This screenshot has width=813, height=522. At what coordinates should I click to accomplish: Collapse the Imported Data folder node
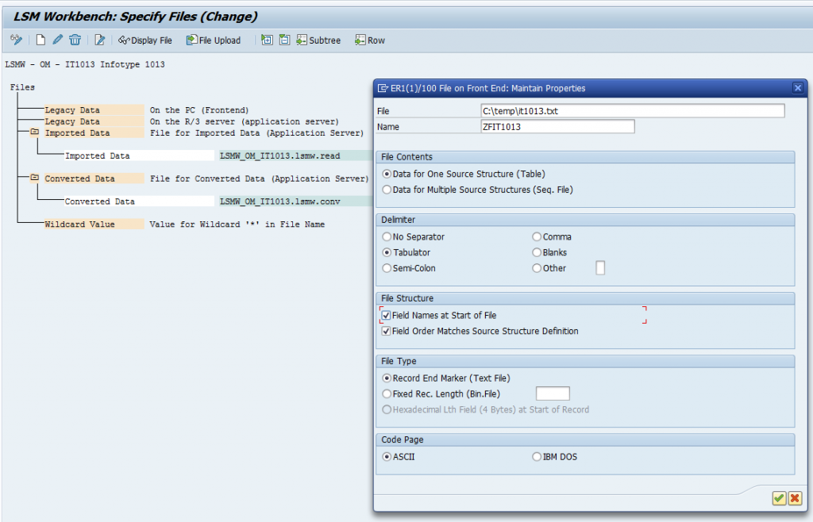coord(34,133)
